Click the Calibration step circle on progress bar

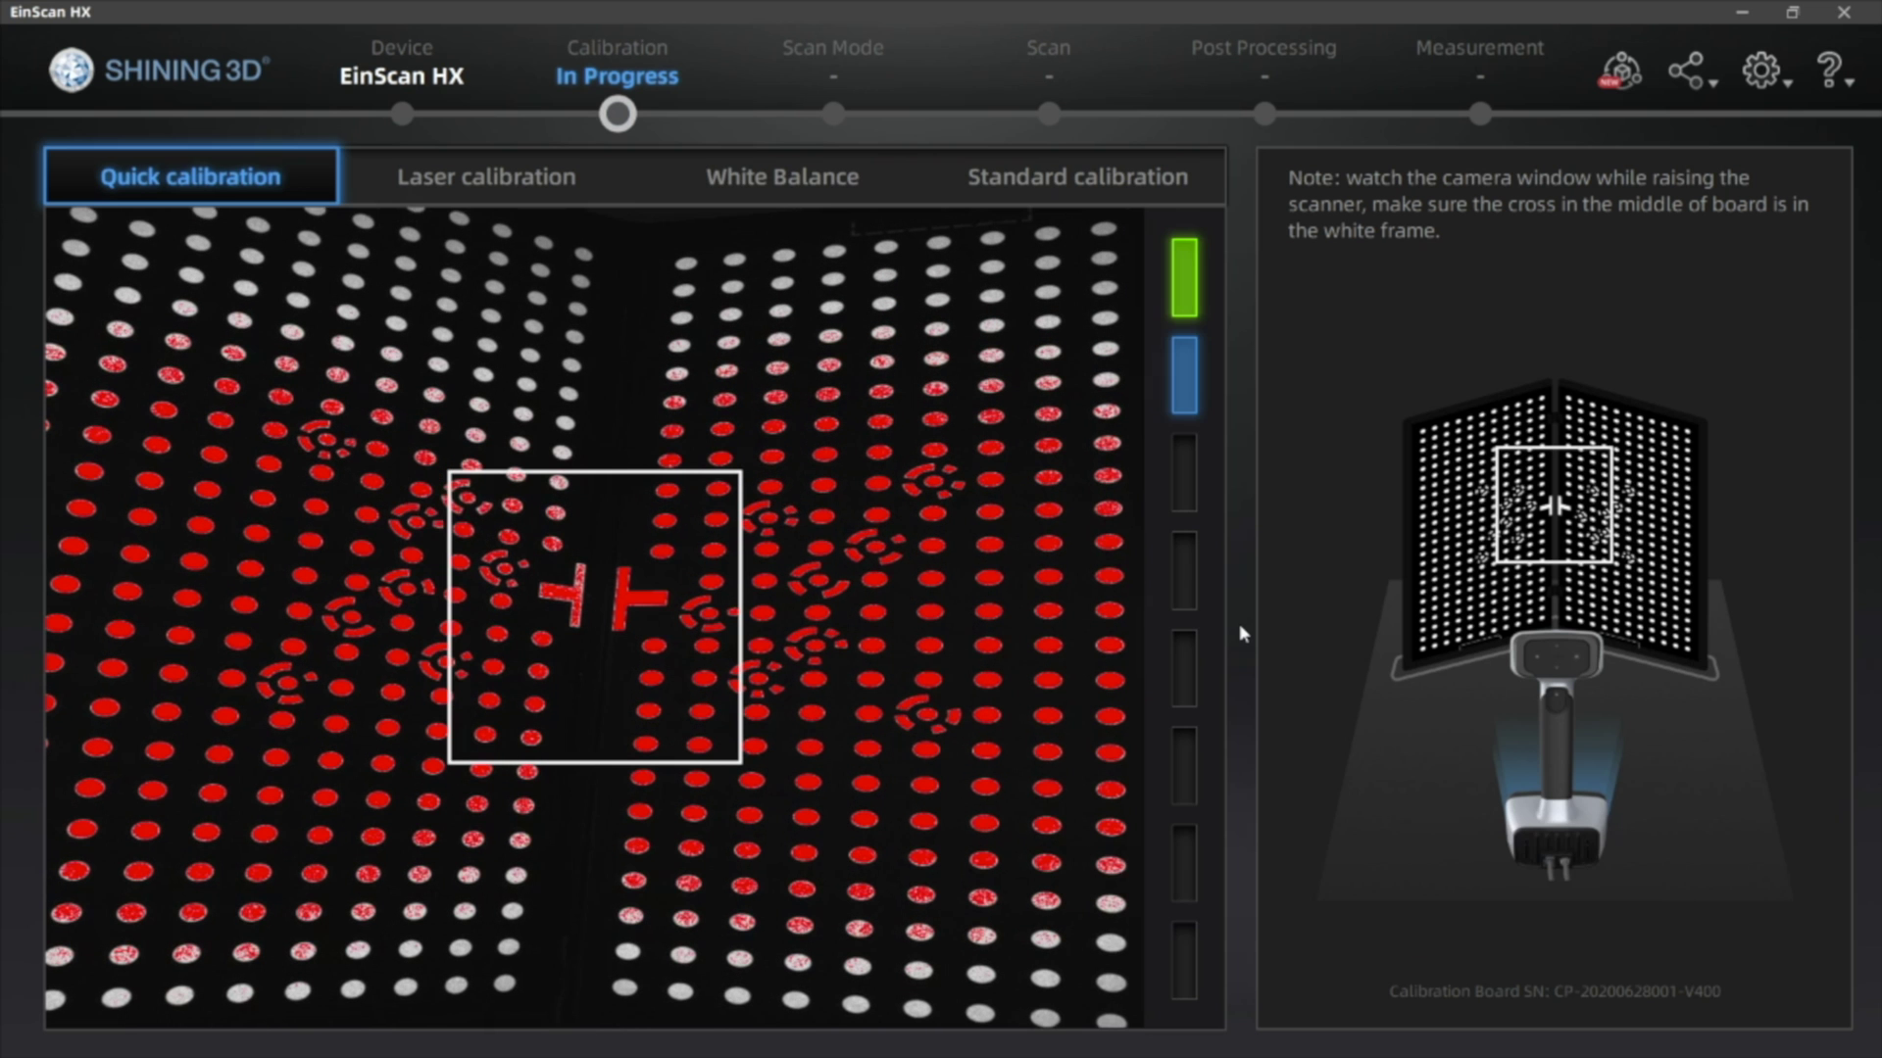618,115
